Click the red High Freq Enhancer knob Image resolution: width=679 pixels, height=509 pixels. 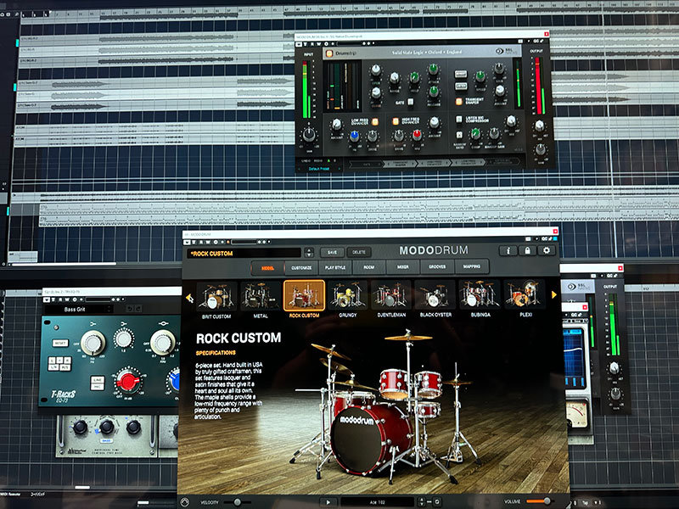pyautogui.click(x=417, y=135)
